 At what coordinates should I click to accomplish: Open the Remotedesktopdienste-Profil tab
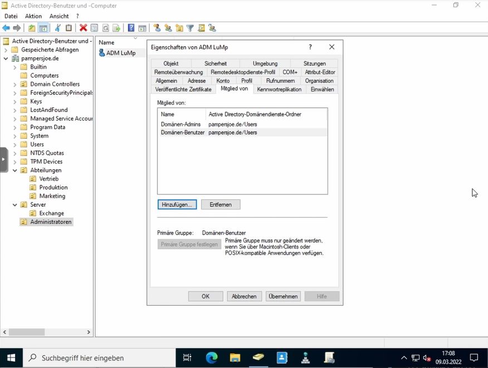tap(243, 72)
